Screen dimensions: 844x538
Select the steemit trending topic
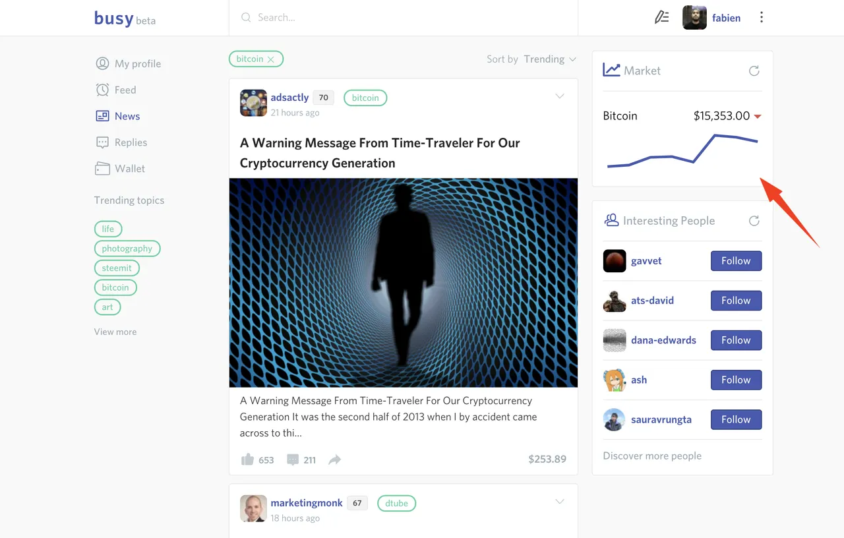coord(117,268)
